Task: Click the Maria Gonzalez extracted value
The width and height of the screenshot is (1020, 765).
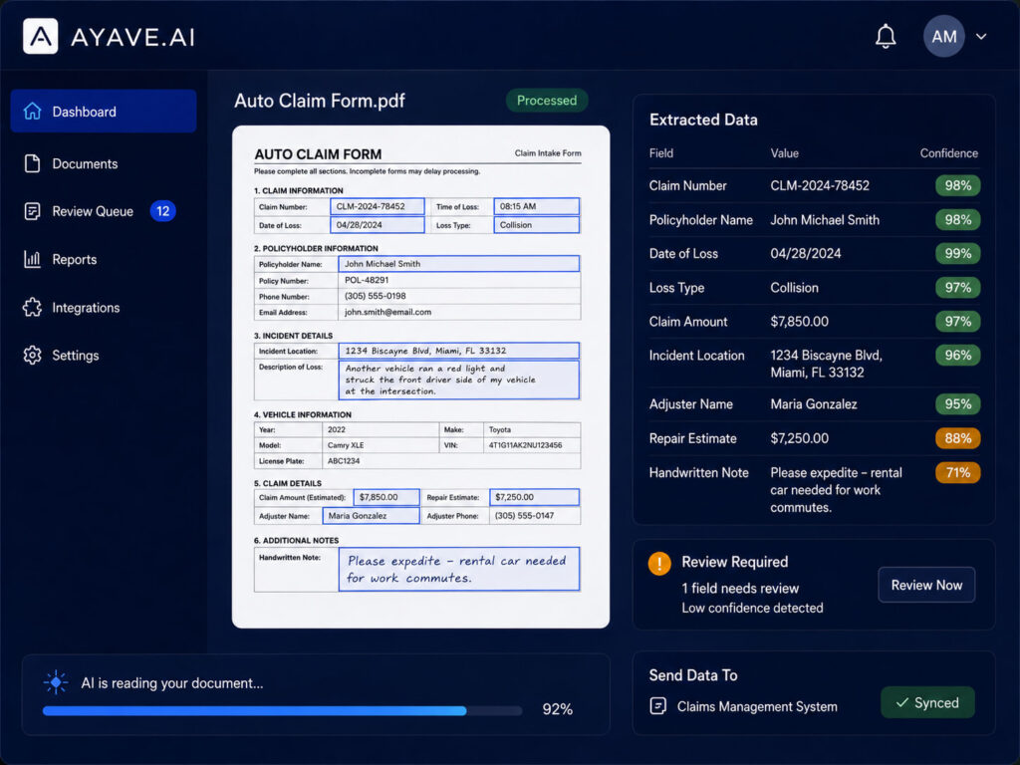Action: 814,404
